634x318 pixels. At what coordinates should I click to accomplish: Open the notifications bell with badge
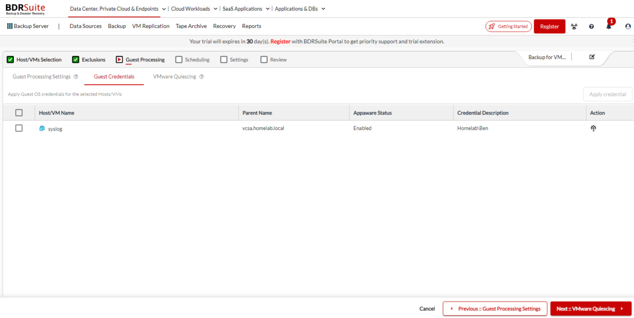coord(609,26)
